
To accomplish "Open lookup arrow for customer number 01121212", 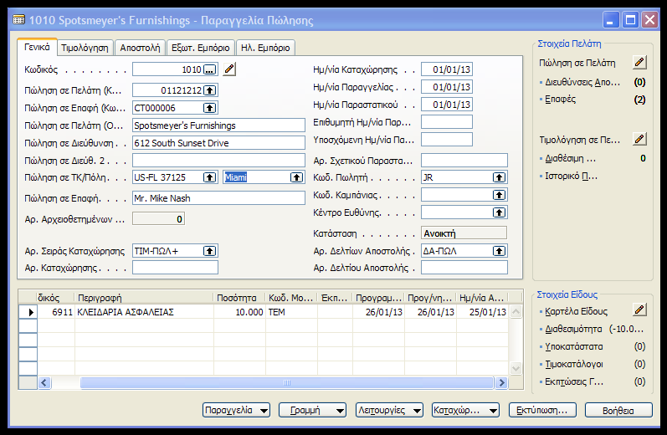I will (209, 90).
